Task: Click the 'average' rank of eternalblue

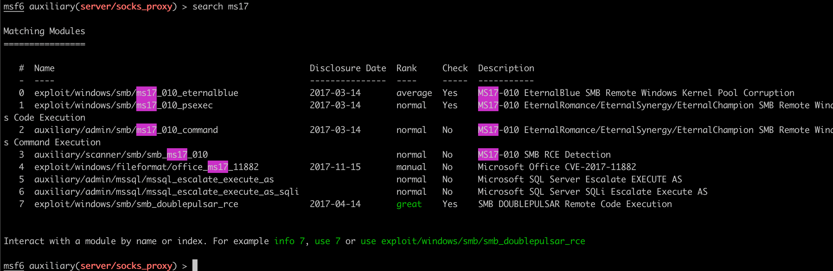Action: 414,93
